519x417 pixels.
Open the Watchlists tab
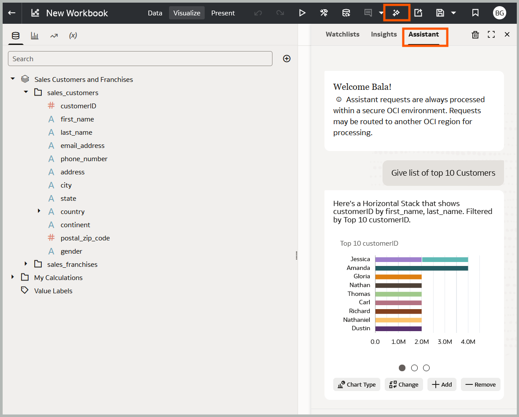click(x=342, y=34)
